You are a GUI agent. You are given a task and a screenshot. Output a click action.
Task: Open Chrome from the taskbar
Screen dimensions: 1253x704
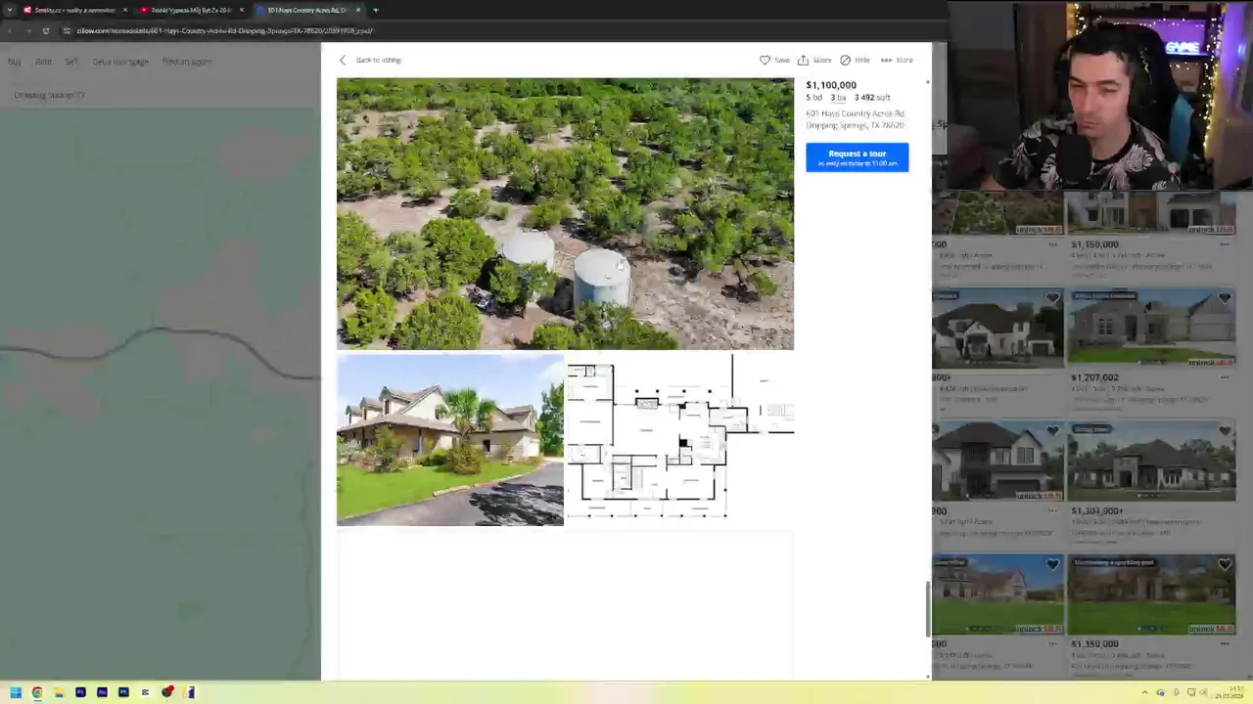pyautogui.click(x=37, y=692)
